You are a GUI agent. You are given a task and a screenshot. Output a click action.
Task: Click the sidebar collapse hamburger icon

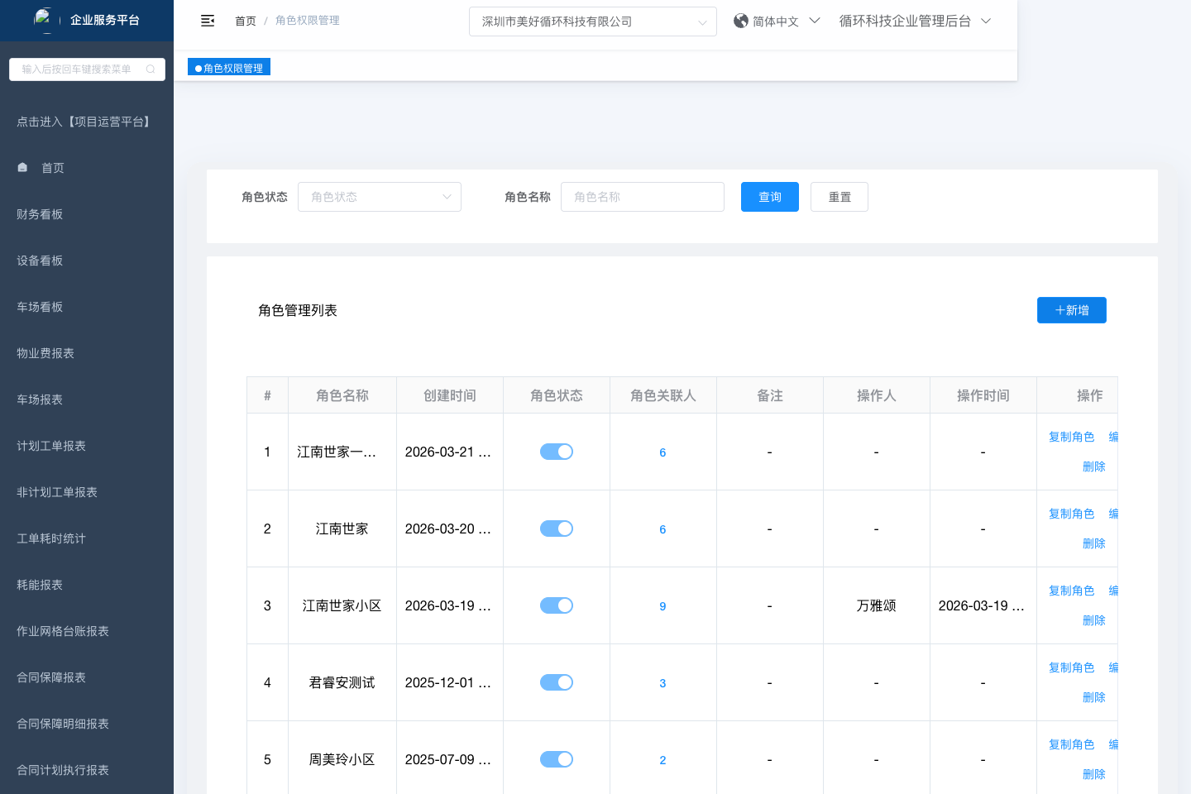click(208, 21)
